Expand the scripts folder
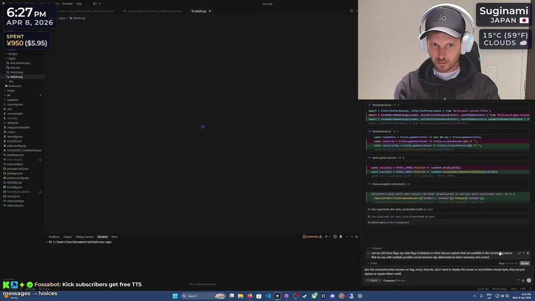Screen dimensions: 535x301 11,91
